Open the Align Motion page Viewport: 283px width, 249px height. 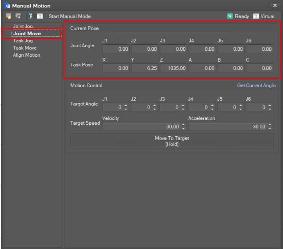coord(26,55)
